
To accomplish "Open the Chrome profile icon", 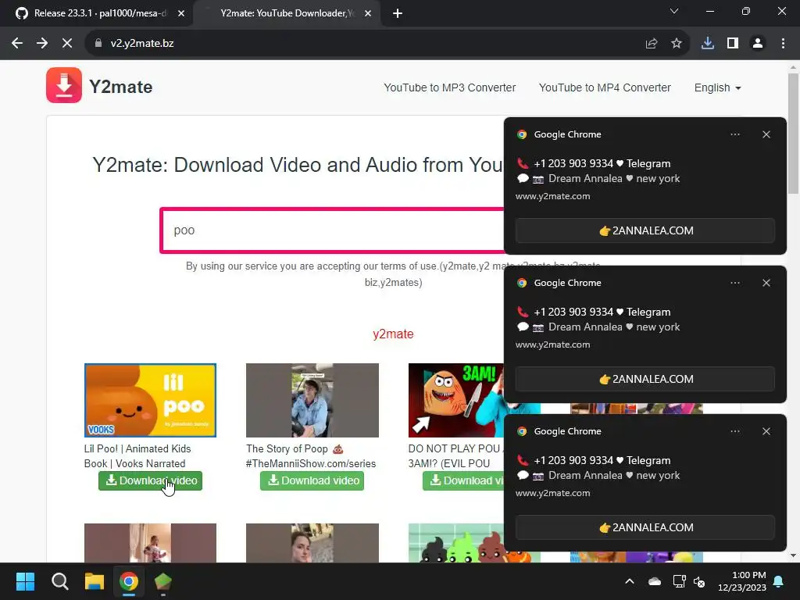I will coord(758,44).
